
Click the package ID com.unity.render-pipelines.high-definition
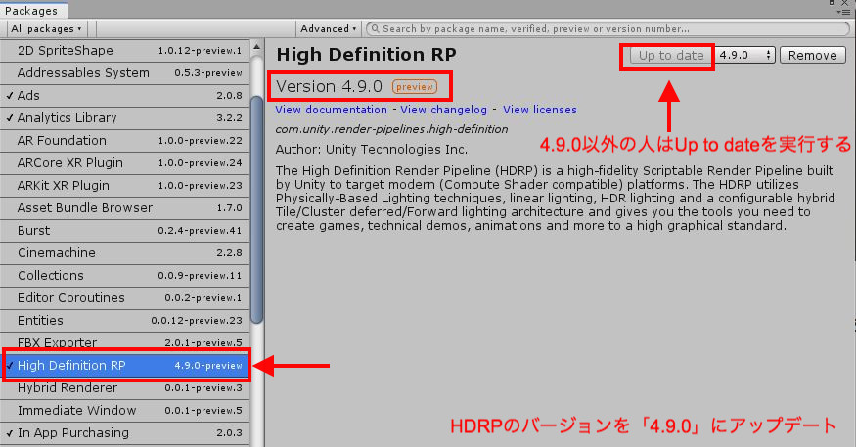pos(391,129)
